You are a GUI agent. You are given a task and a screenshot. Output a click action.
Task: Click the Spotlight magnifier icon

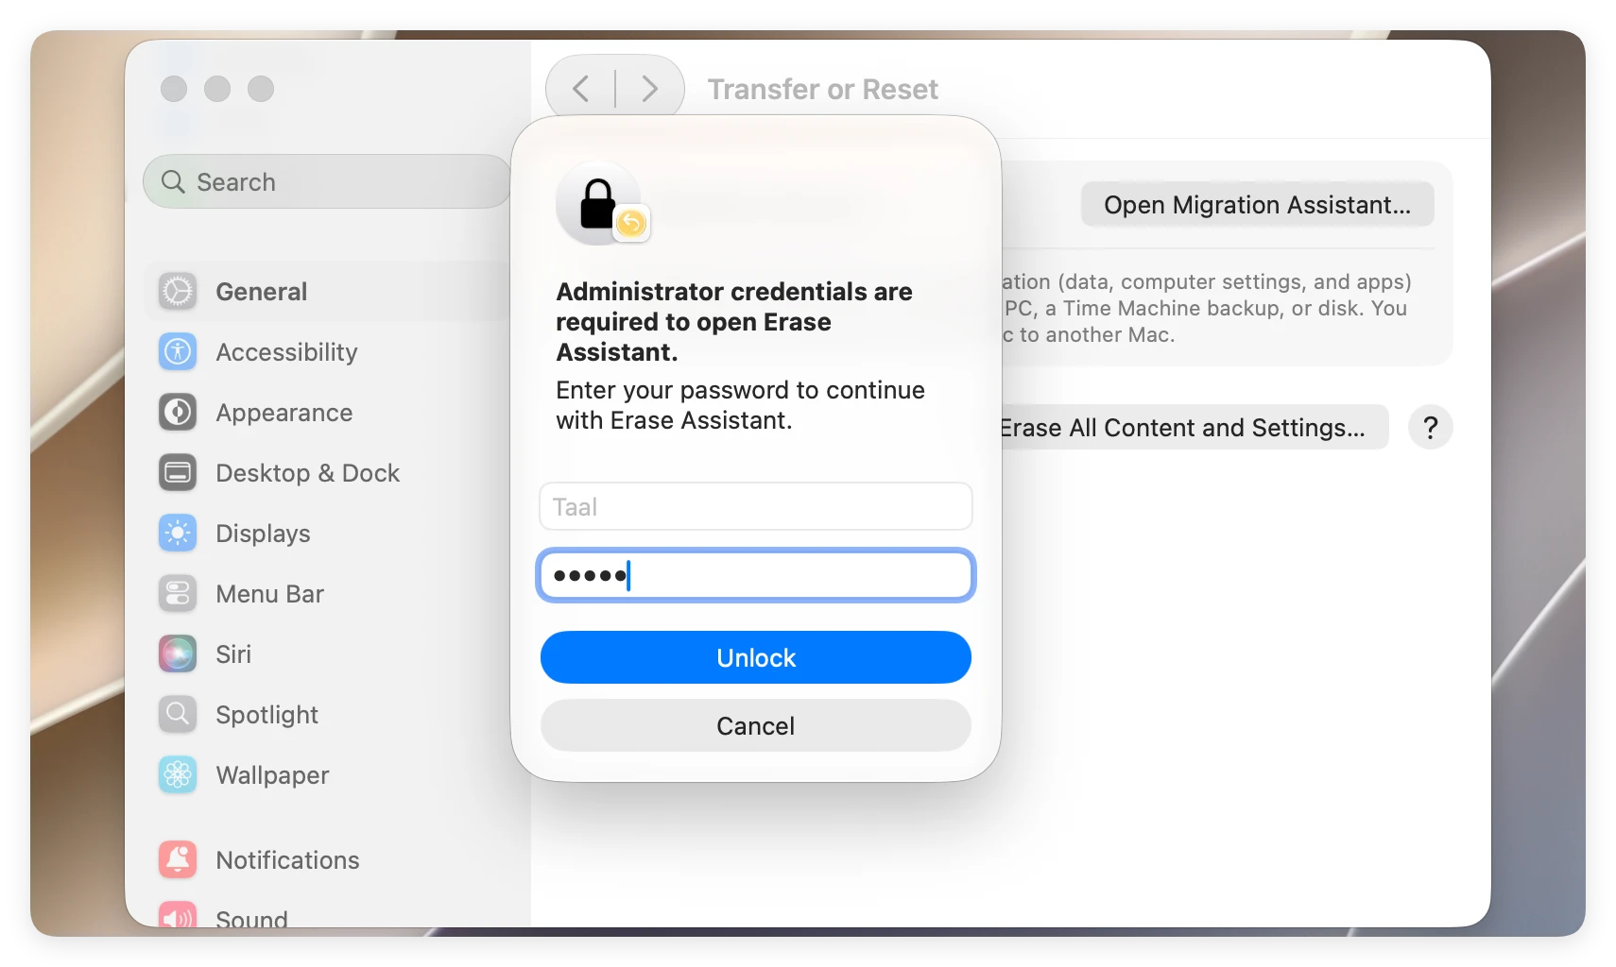[178, 714]
